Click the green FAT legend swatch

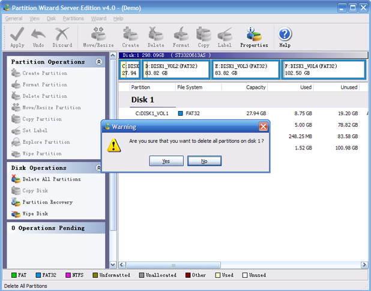(14, 275)
